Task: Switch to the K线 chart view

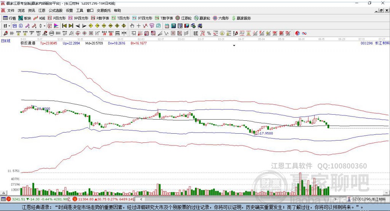Action: pyautogui.click(x=39, y=18)
